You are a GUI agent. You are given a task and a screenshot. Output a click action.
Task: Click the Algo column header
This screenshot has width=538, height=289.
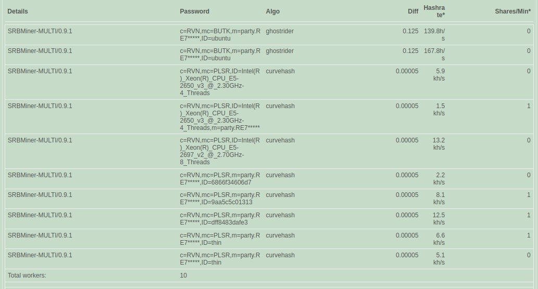click(272, 11)
